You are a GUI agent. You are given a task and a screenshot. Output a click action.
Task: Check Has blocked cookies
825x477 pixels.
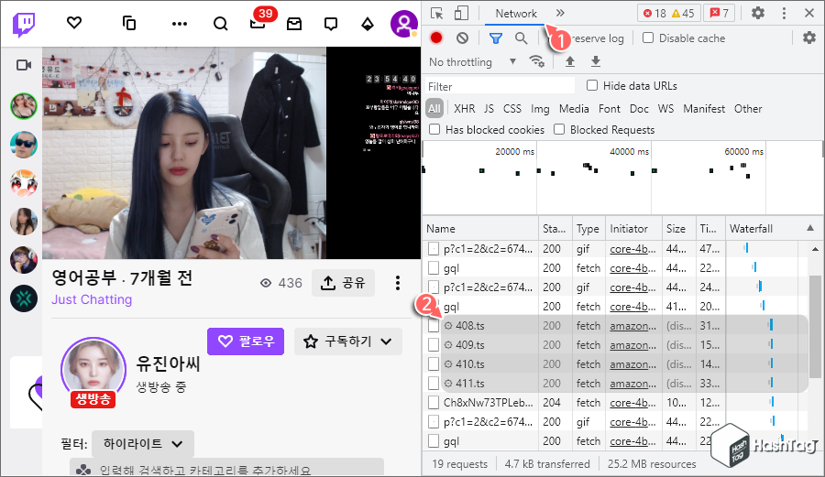coord(434,129)
